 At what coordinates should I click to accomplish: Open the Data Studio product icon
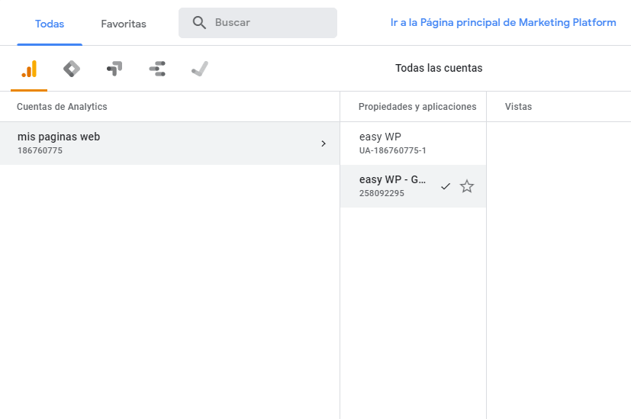(x=157, y=69)
